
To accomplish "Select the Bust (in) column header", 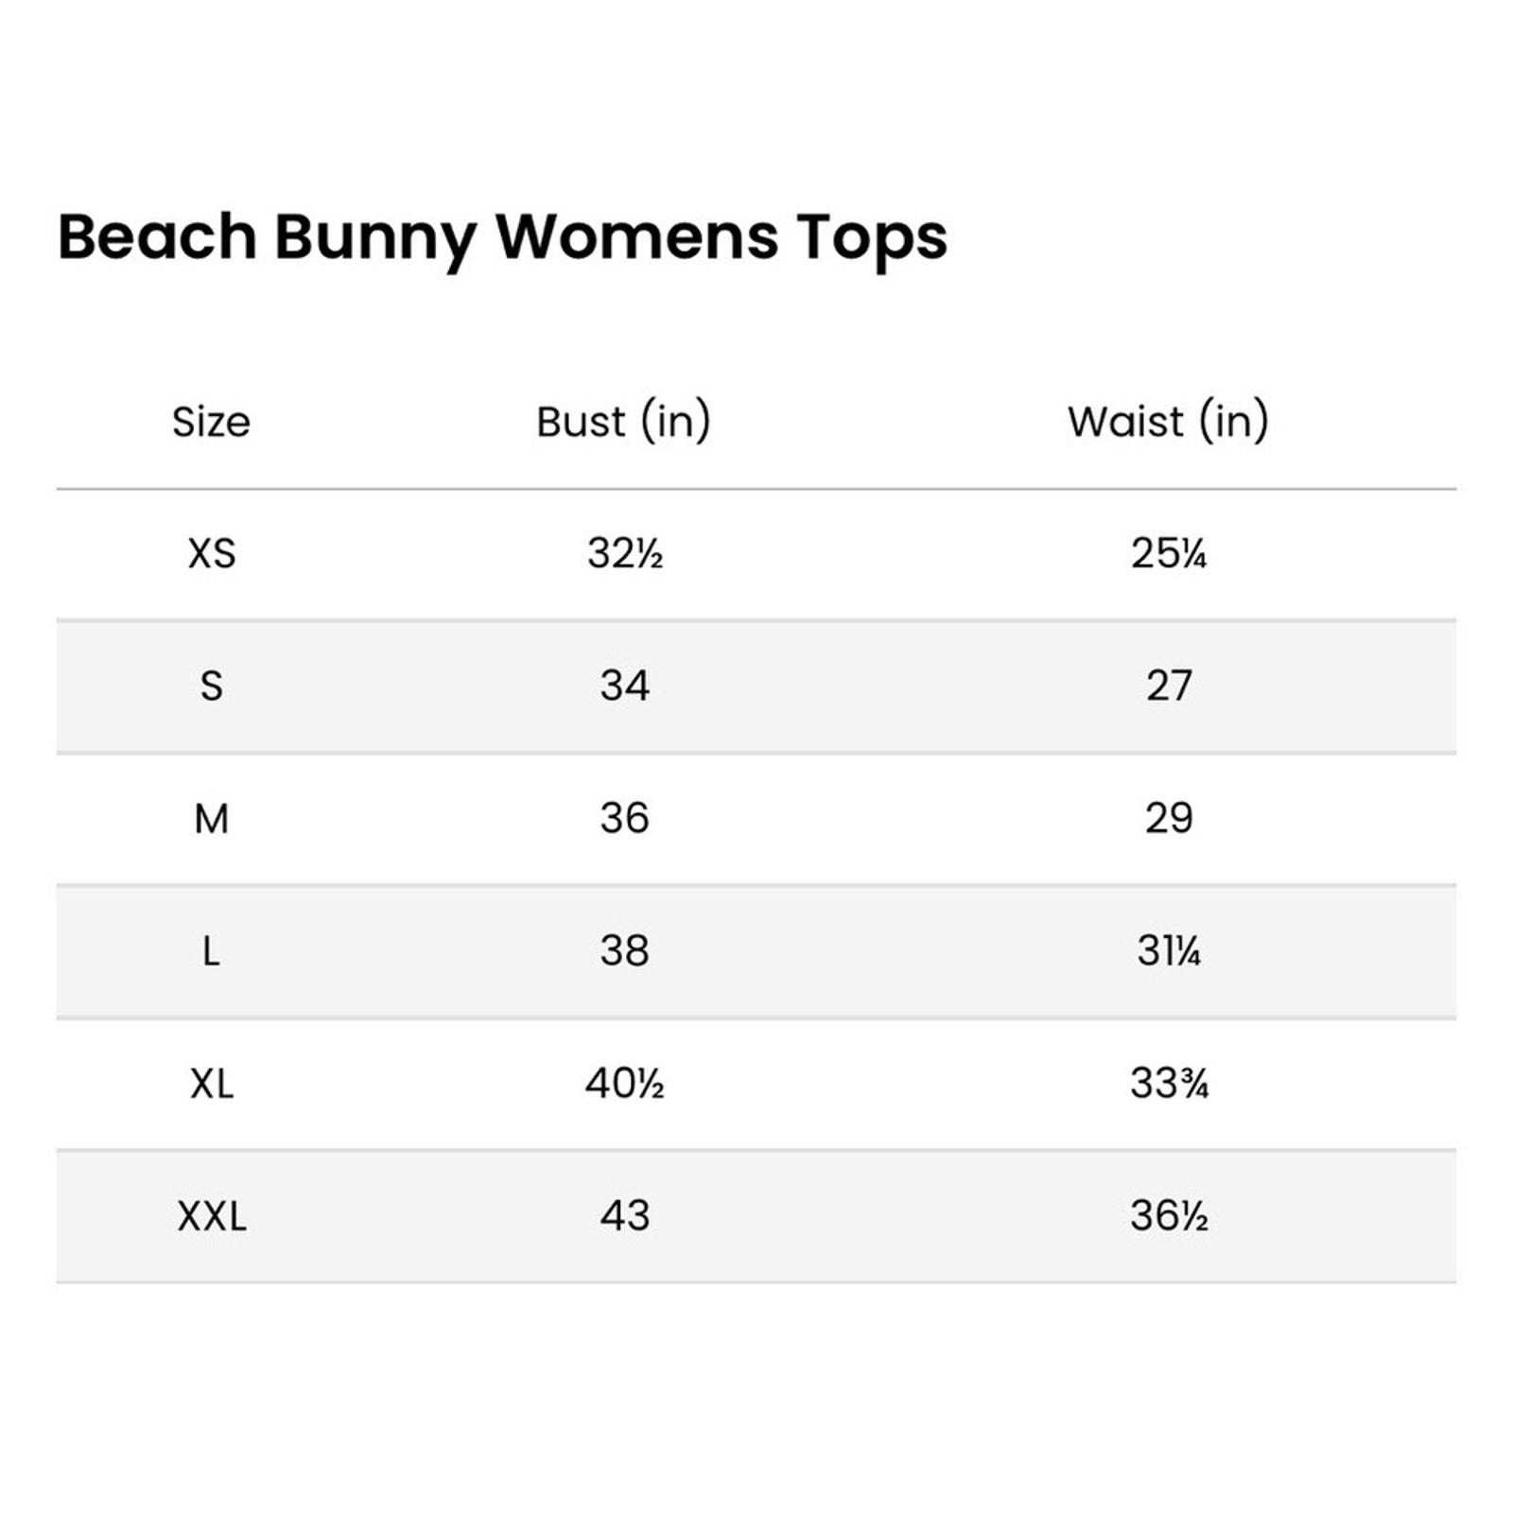I will [623, 422].
